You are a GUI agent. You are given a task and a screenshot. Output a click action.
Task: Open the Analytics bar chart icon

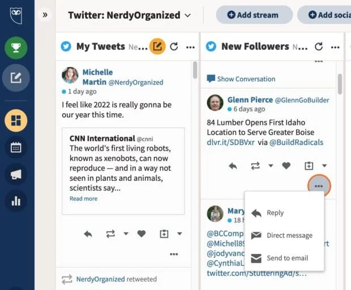click(x=16, y=201)
